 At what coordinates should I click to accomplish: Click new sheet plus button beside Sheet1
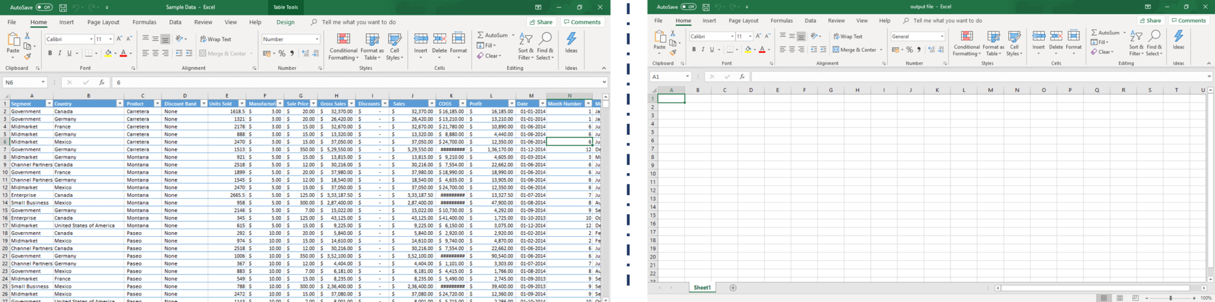733,288
